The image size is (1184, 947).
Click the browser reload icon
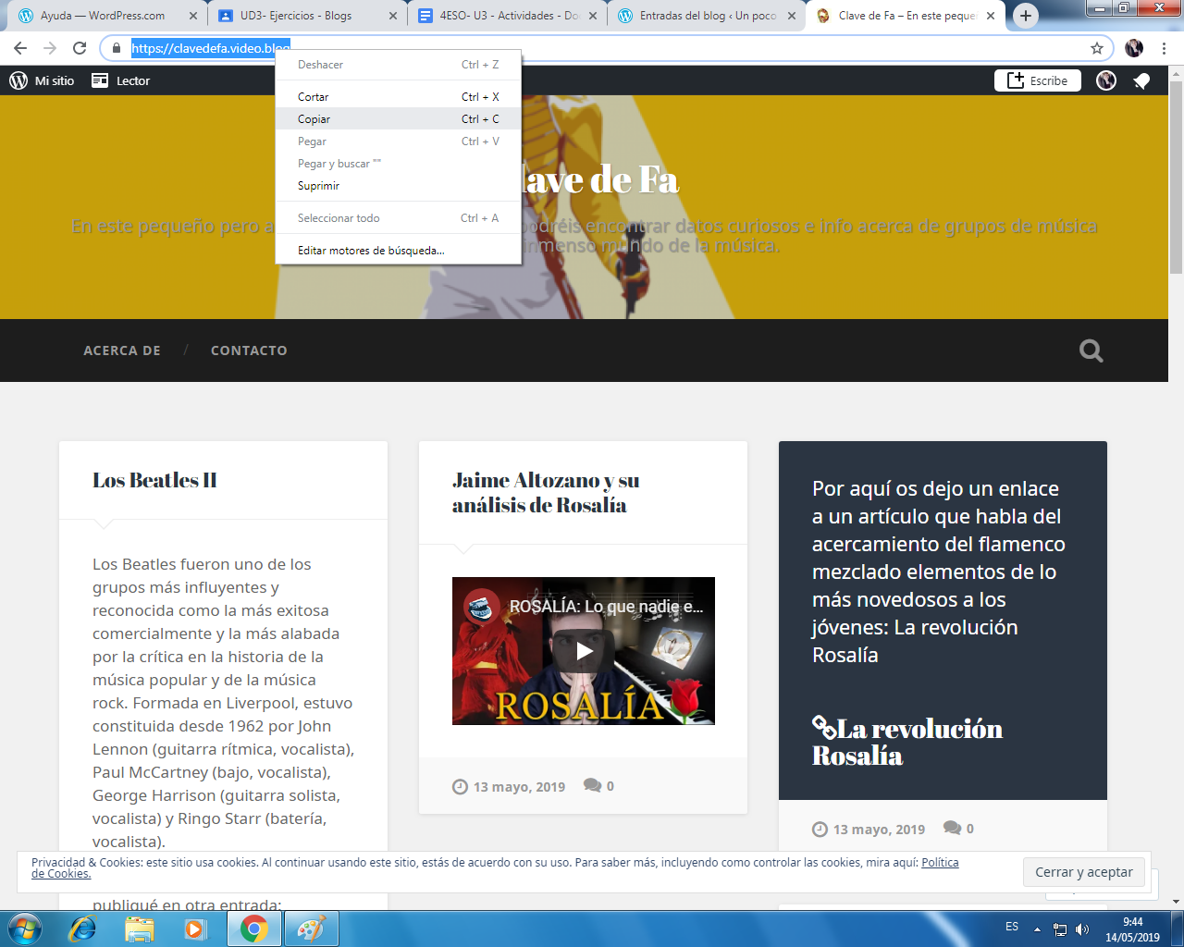pos(80,48)
